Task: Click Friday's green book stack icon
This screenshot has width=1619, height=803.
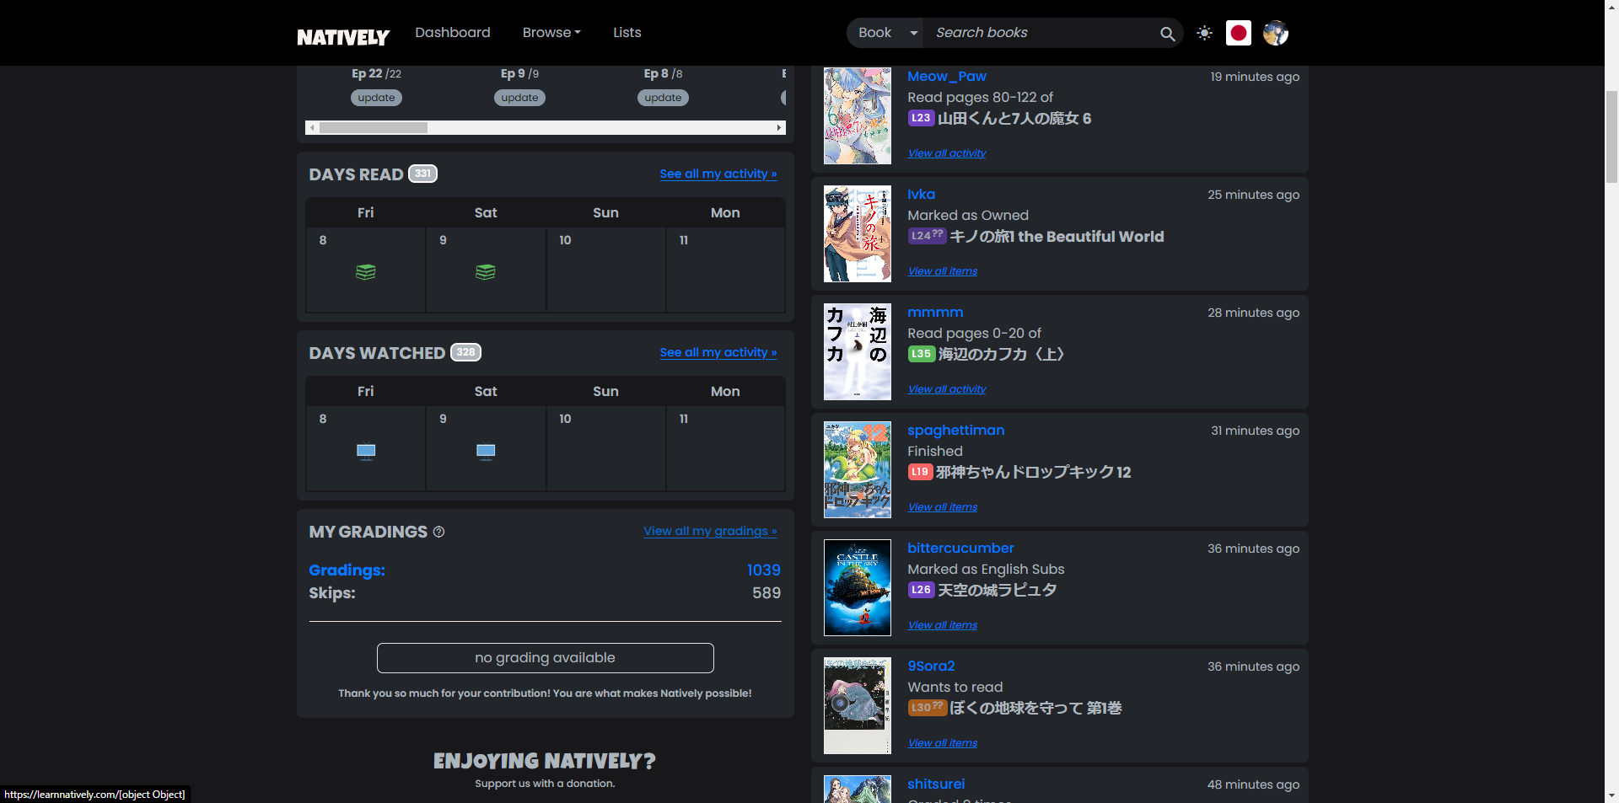Action: pyautogui.click(x=366, y=272)
